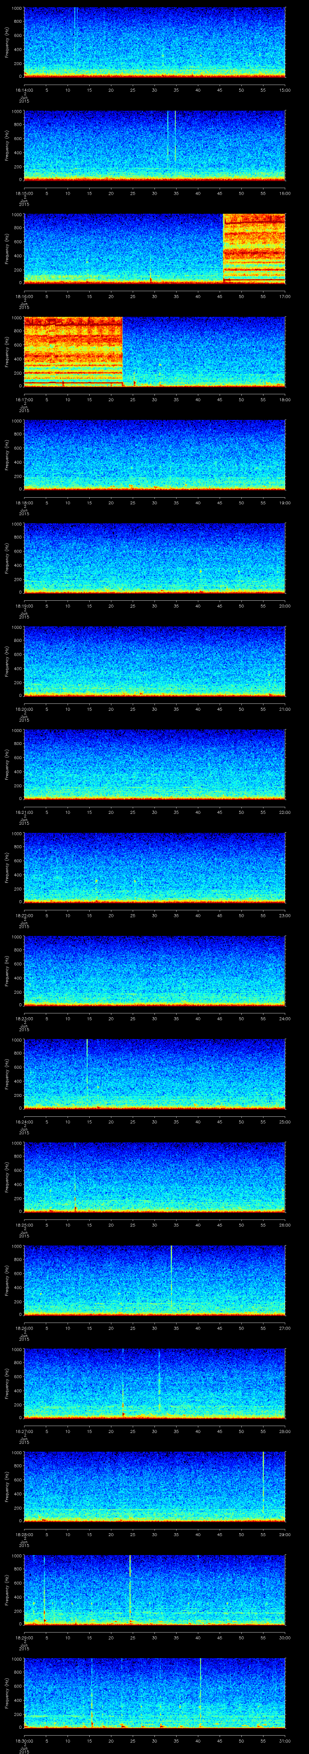Click the 18:29:00 start time label
The height and width of the screenshot is (1754, 309).
coord(24,1638)
